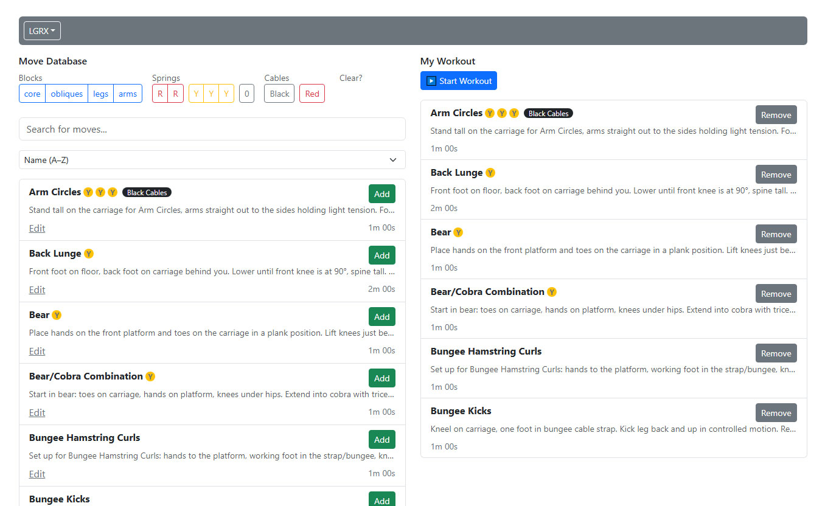This screenshot has height=506, width=825.
Task: Click the 2m 00s duration in Move Database
Action: pyautogui.click(x=381, y=289)
